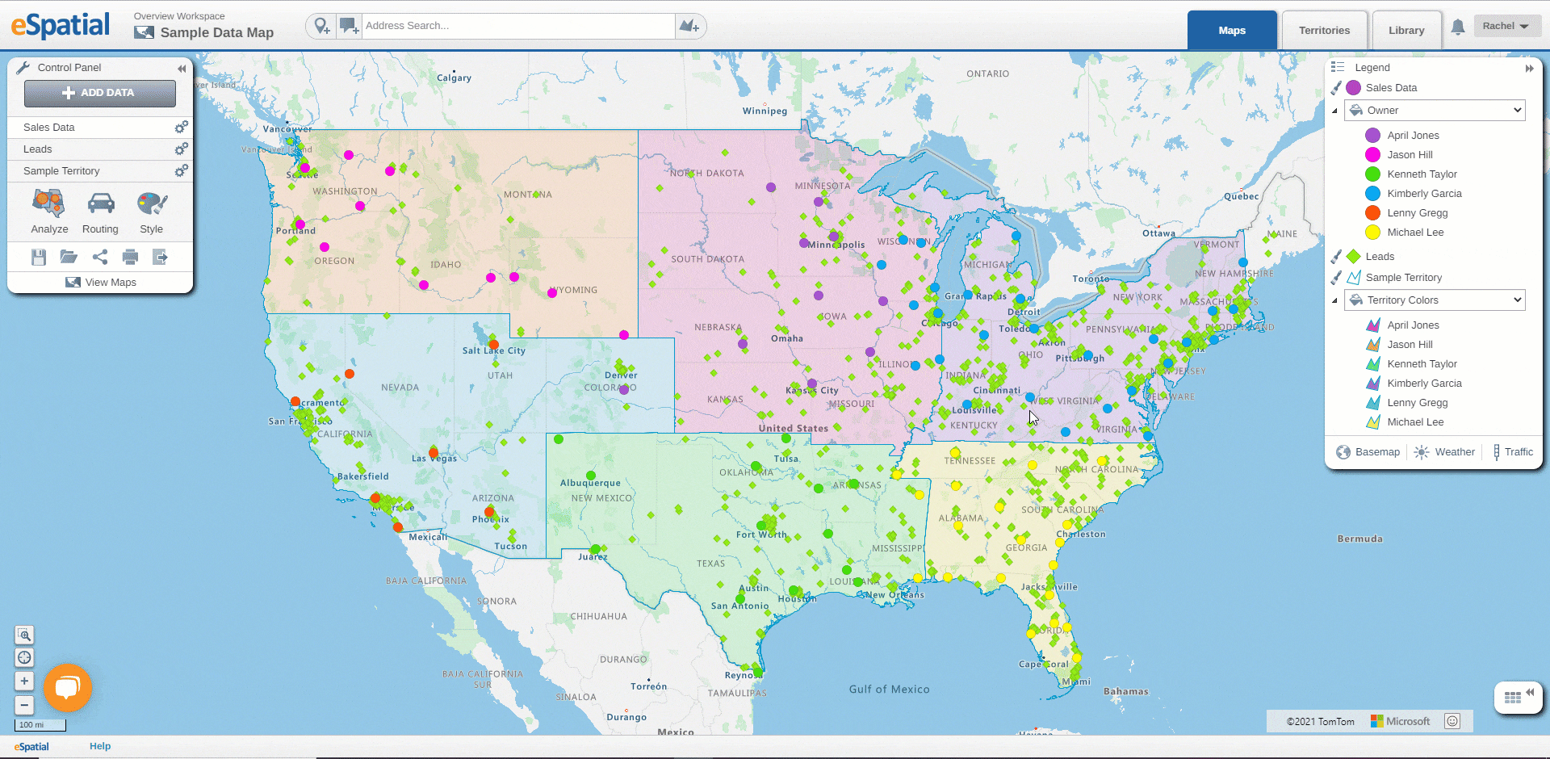Open the Owner dropdown in legend
This screenshot has width=1550, height=759.
click(1435, 111)
